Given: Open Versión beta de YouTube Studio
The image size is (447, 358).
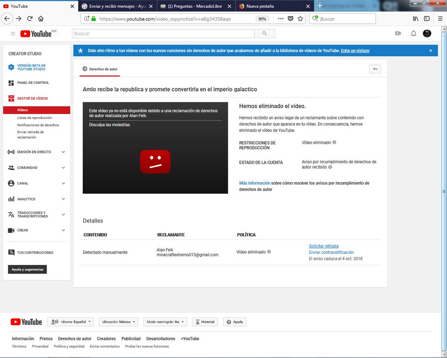Looking at the screenshot, I should [31, 67].
